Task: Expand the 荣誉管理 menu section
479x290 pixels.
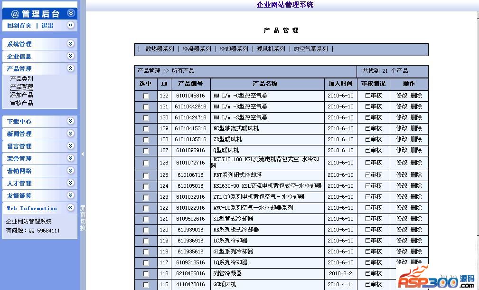Action: [x=71, y=158]
